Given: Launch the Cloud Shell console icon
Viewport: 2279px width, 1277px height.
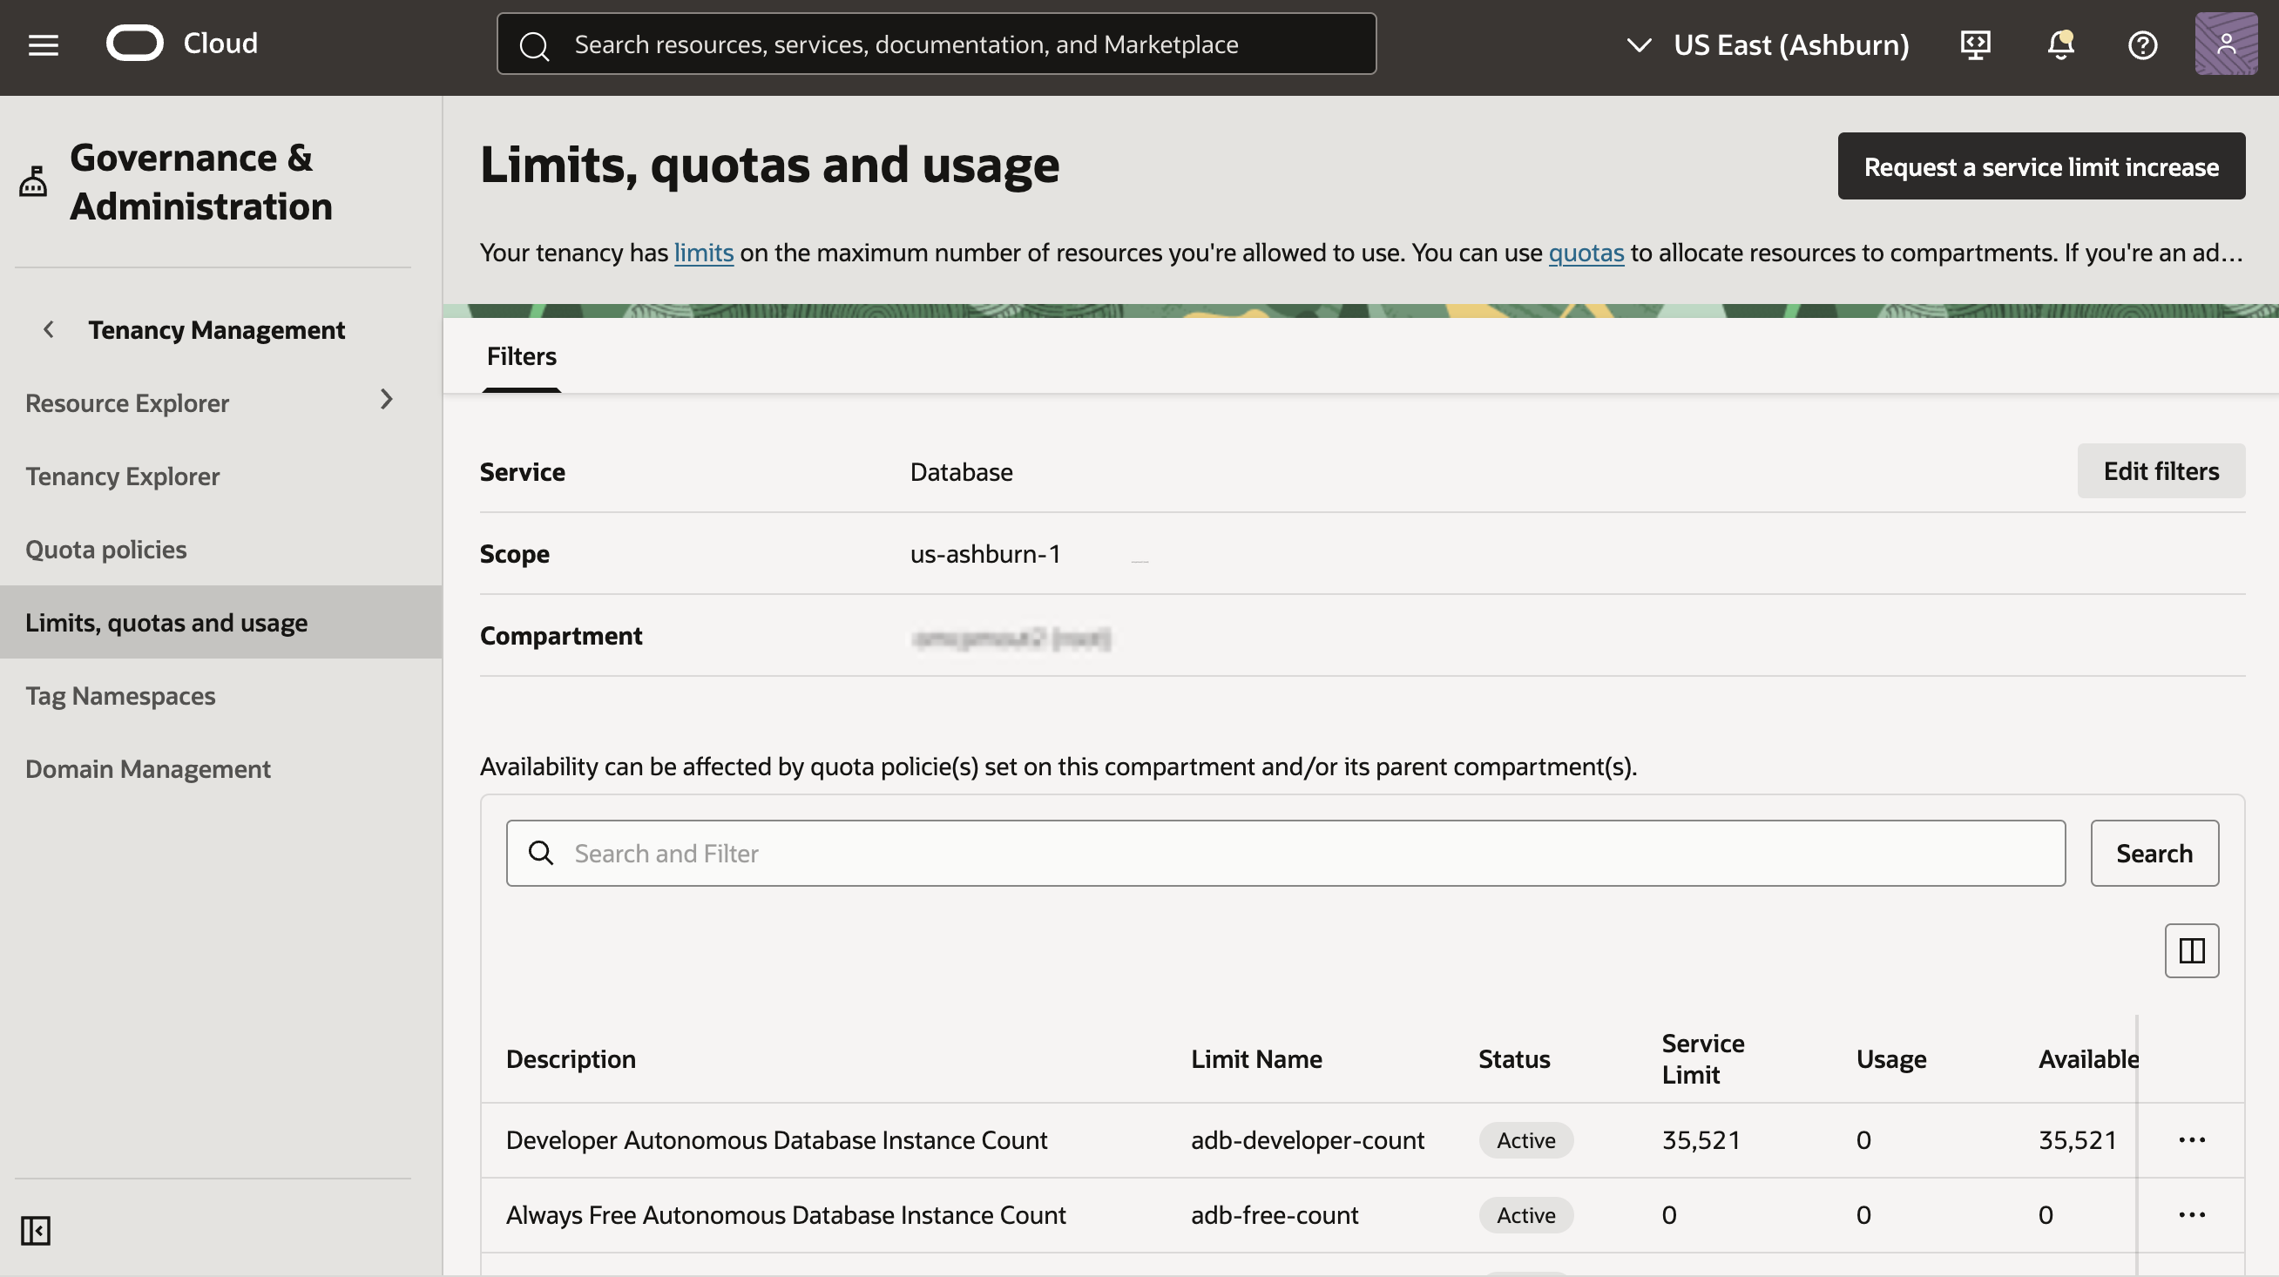Looking at the screenshot, I should click(x=1976, y=44).
